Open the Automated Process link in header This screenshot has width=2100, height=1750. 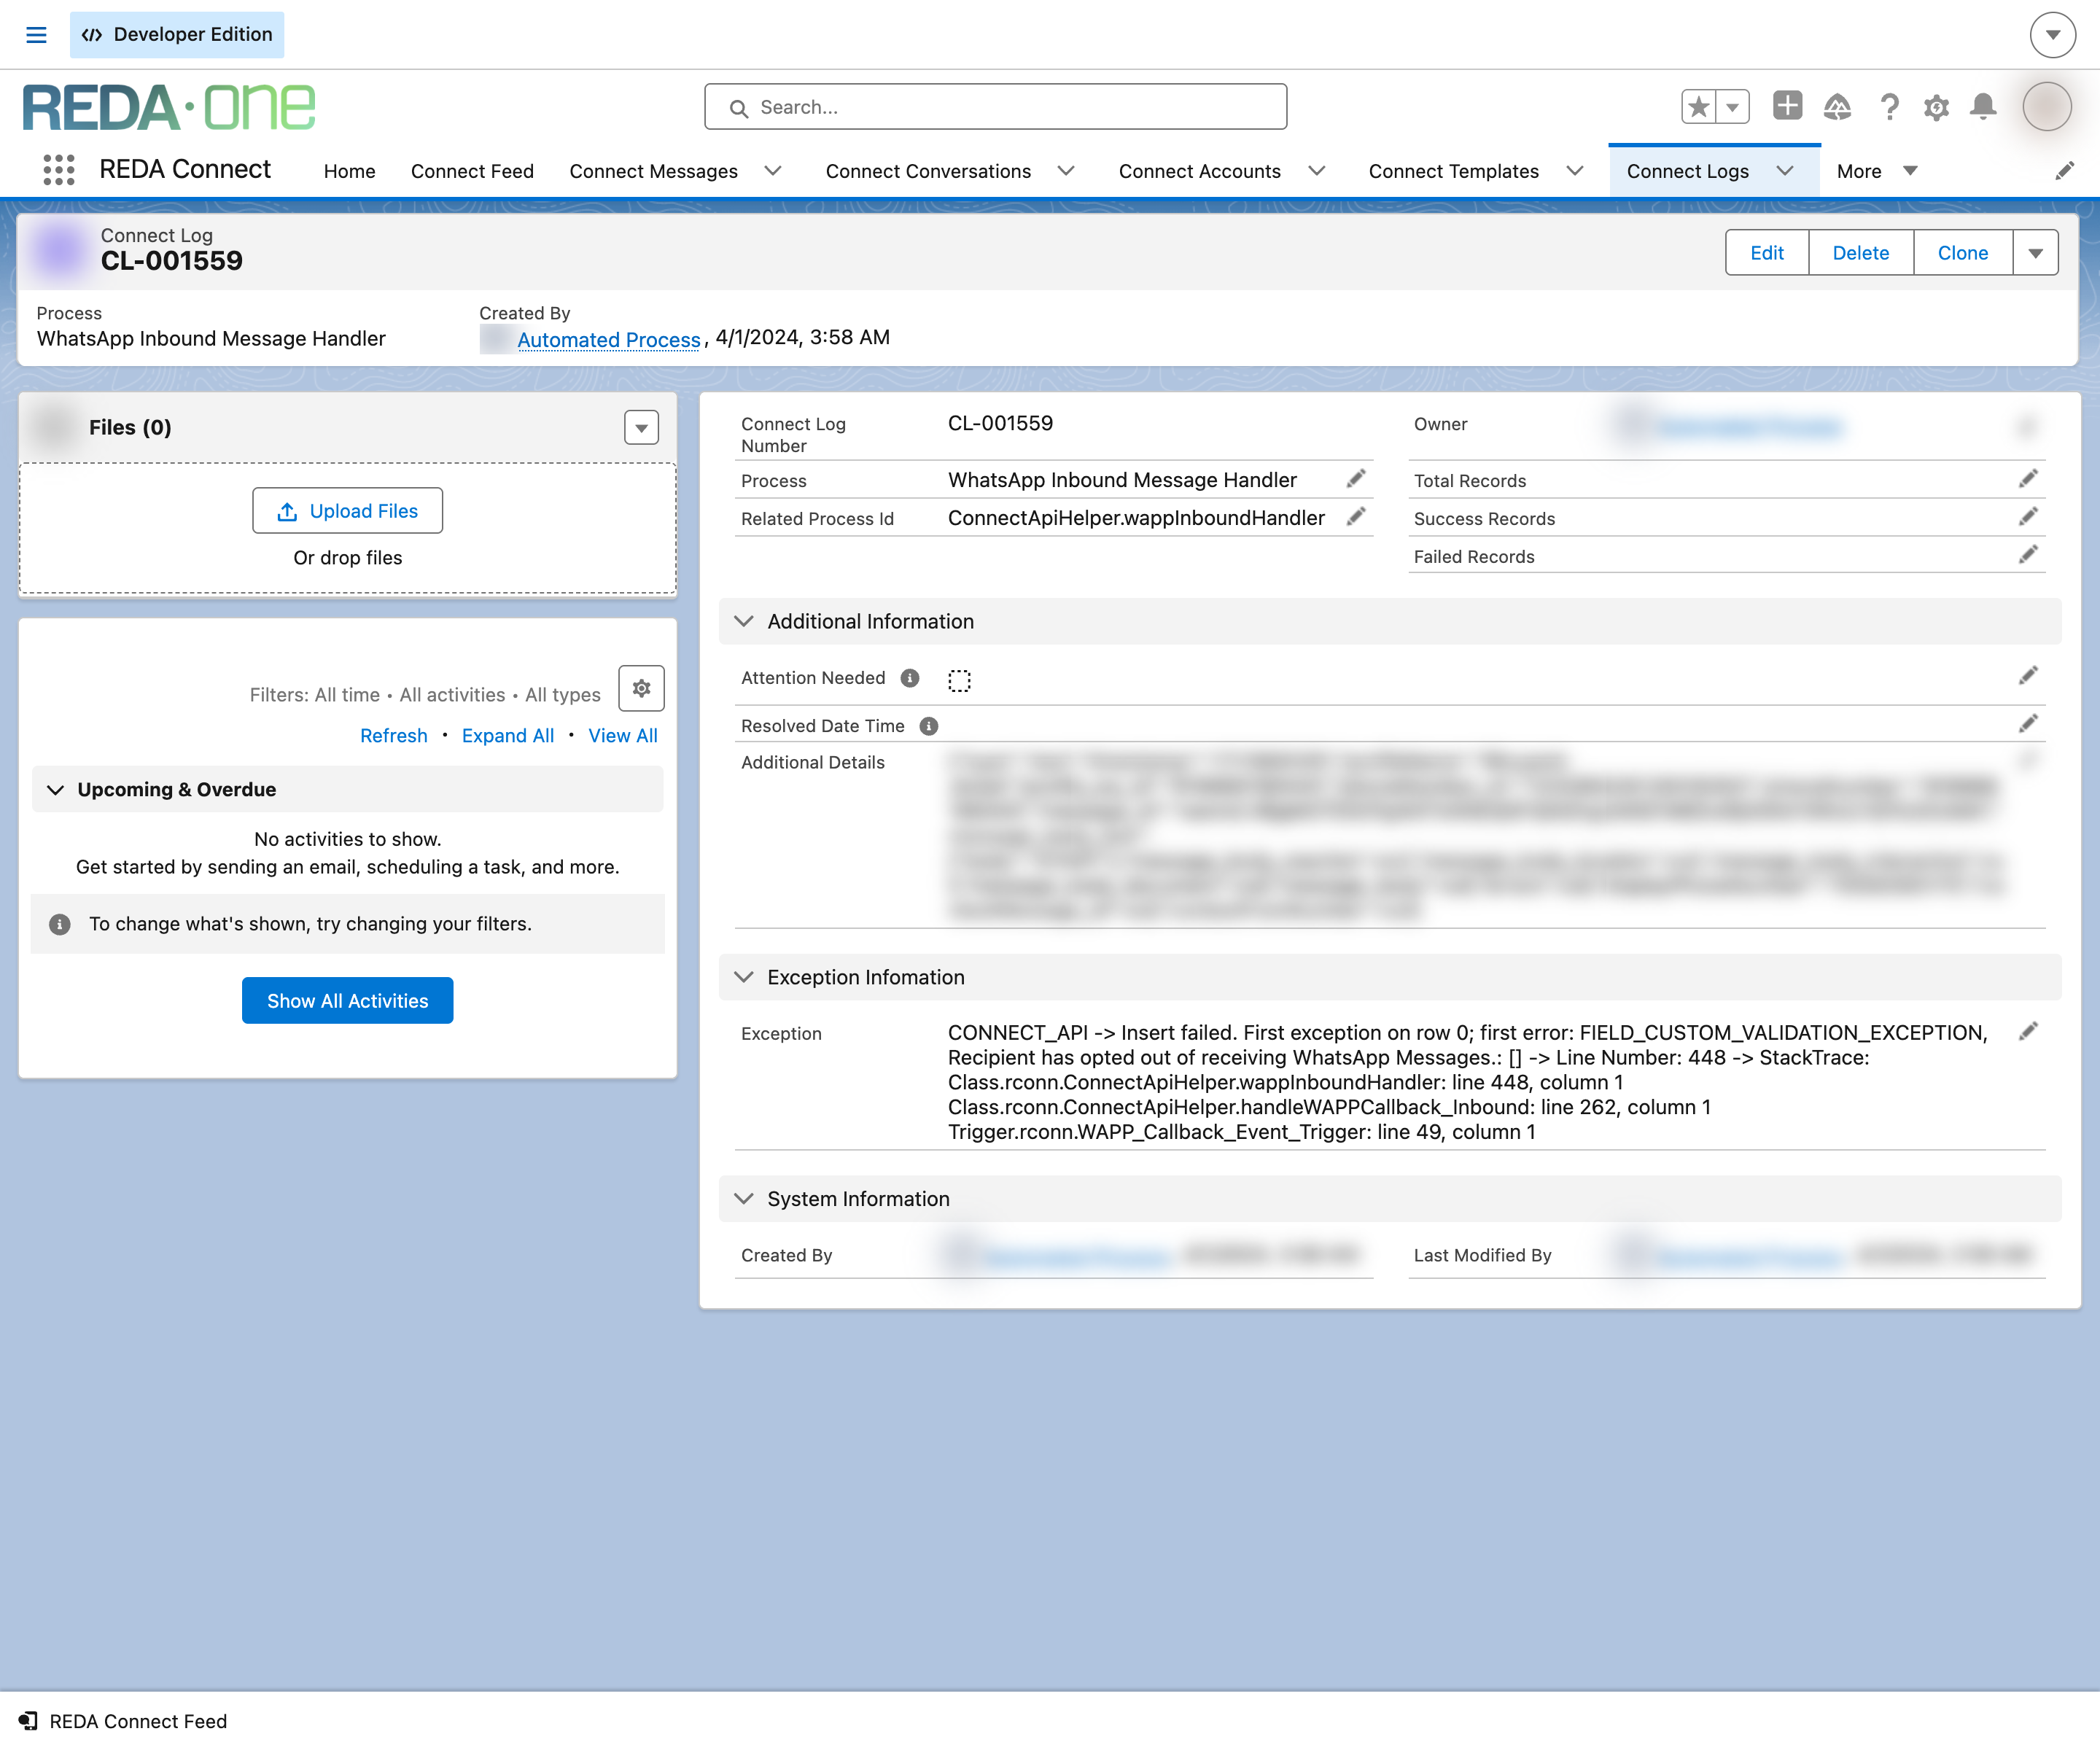click(608, 339)
